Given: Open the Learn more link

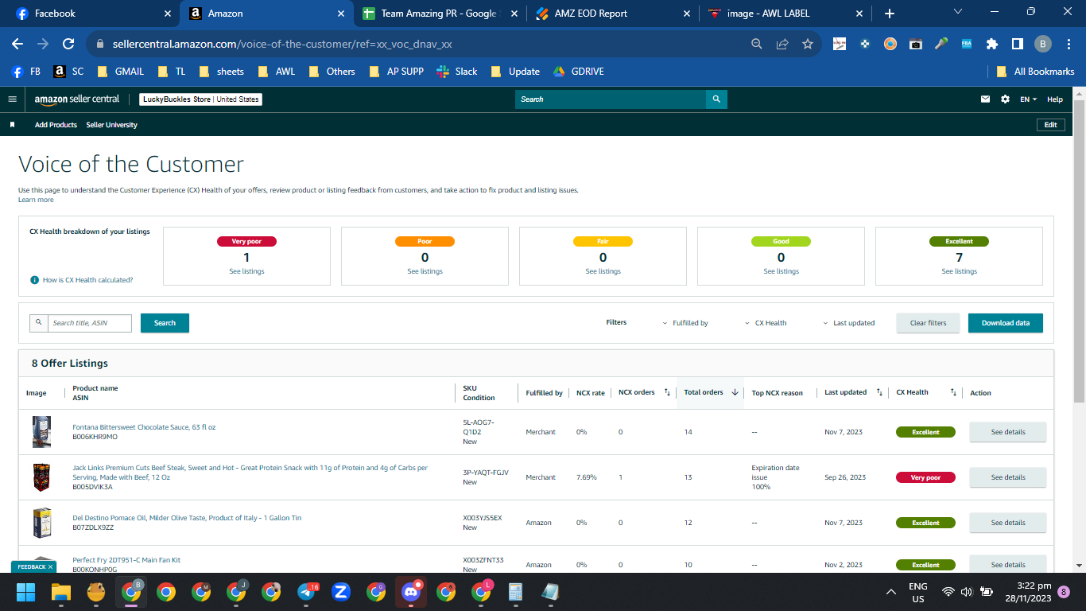Looking at the screenshot, I should click(x=36, y=200).
